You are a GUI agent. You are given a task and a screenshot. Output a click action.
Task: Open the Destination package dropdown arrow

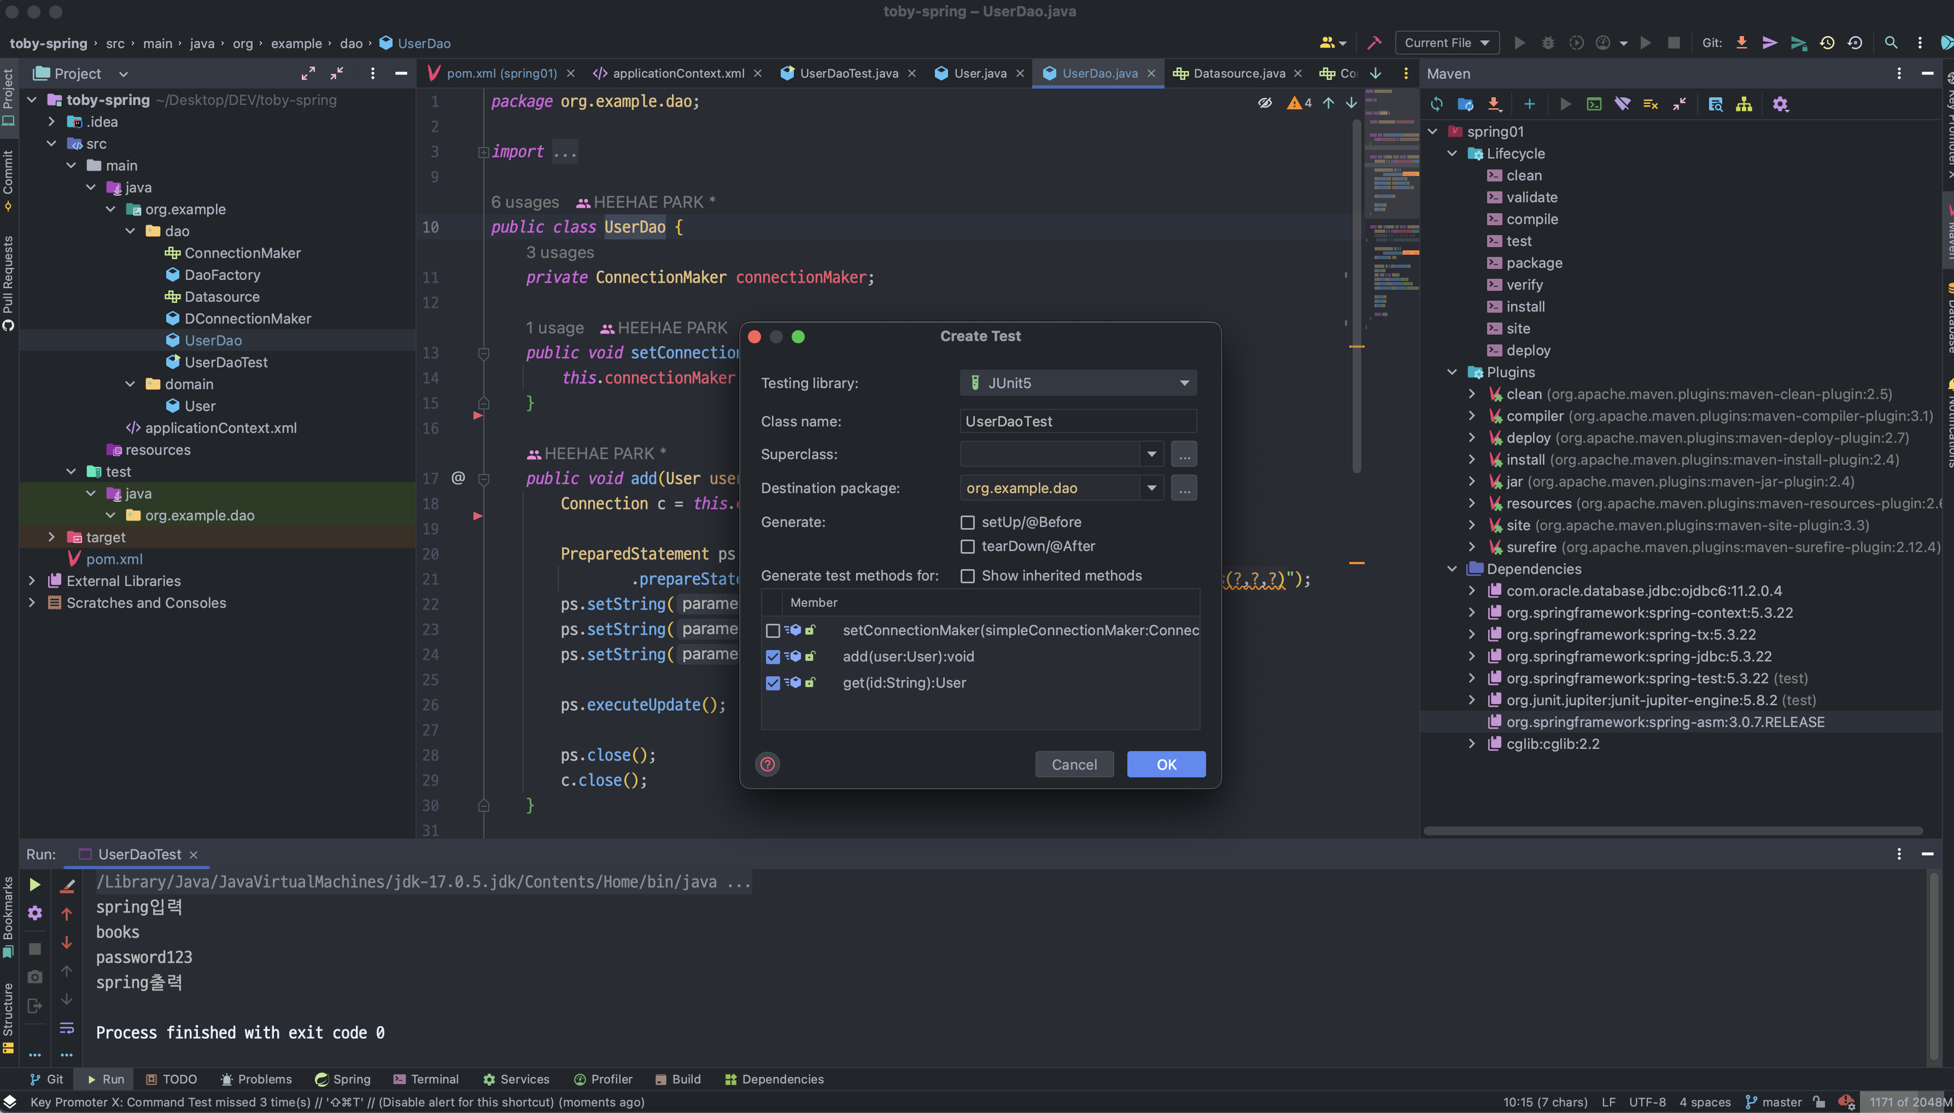click(x=1151, y=488)
